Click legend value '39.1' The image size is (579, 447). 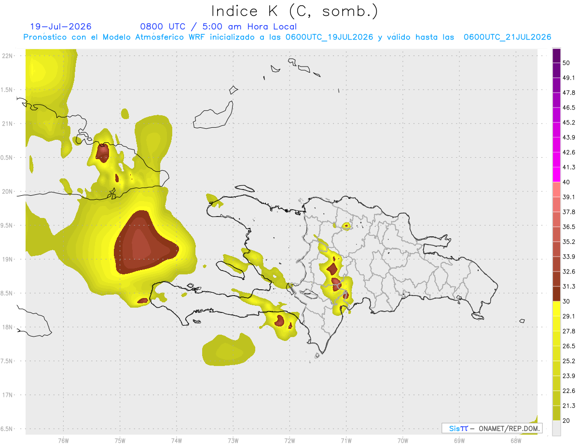coord(569,197)
